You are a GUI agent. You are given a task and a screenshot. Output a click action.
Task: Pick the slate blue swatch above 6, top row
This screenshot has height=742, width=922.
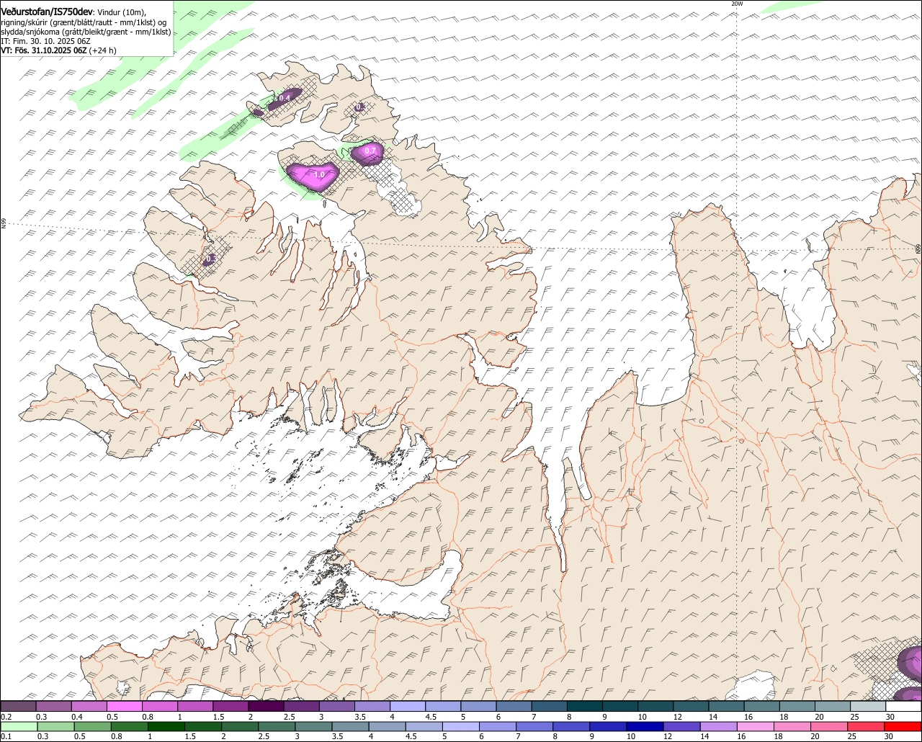514,707
